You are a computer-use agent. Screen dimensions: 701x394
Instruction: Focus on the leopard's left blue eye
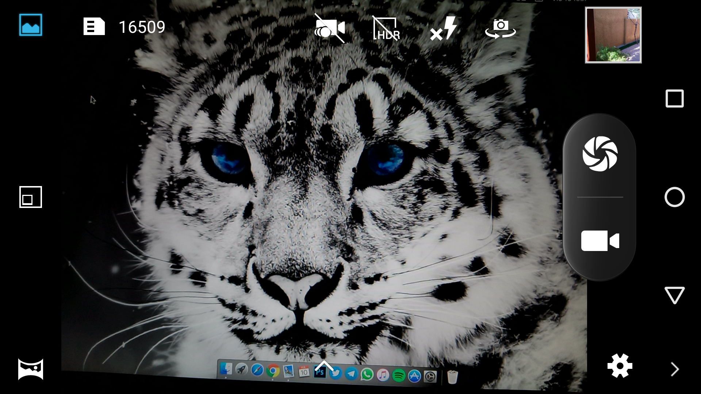[x=228, y=159]
